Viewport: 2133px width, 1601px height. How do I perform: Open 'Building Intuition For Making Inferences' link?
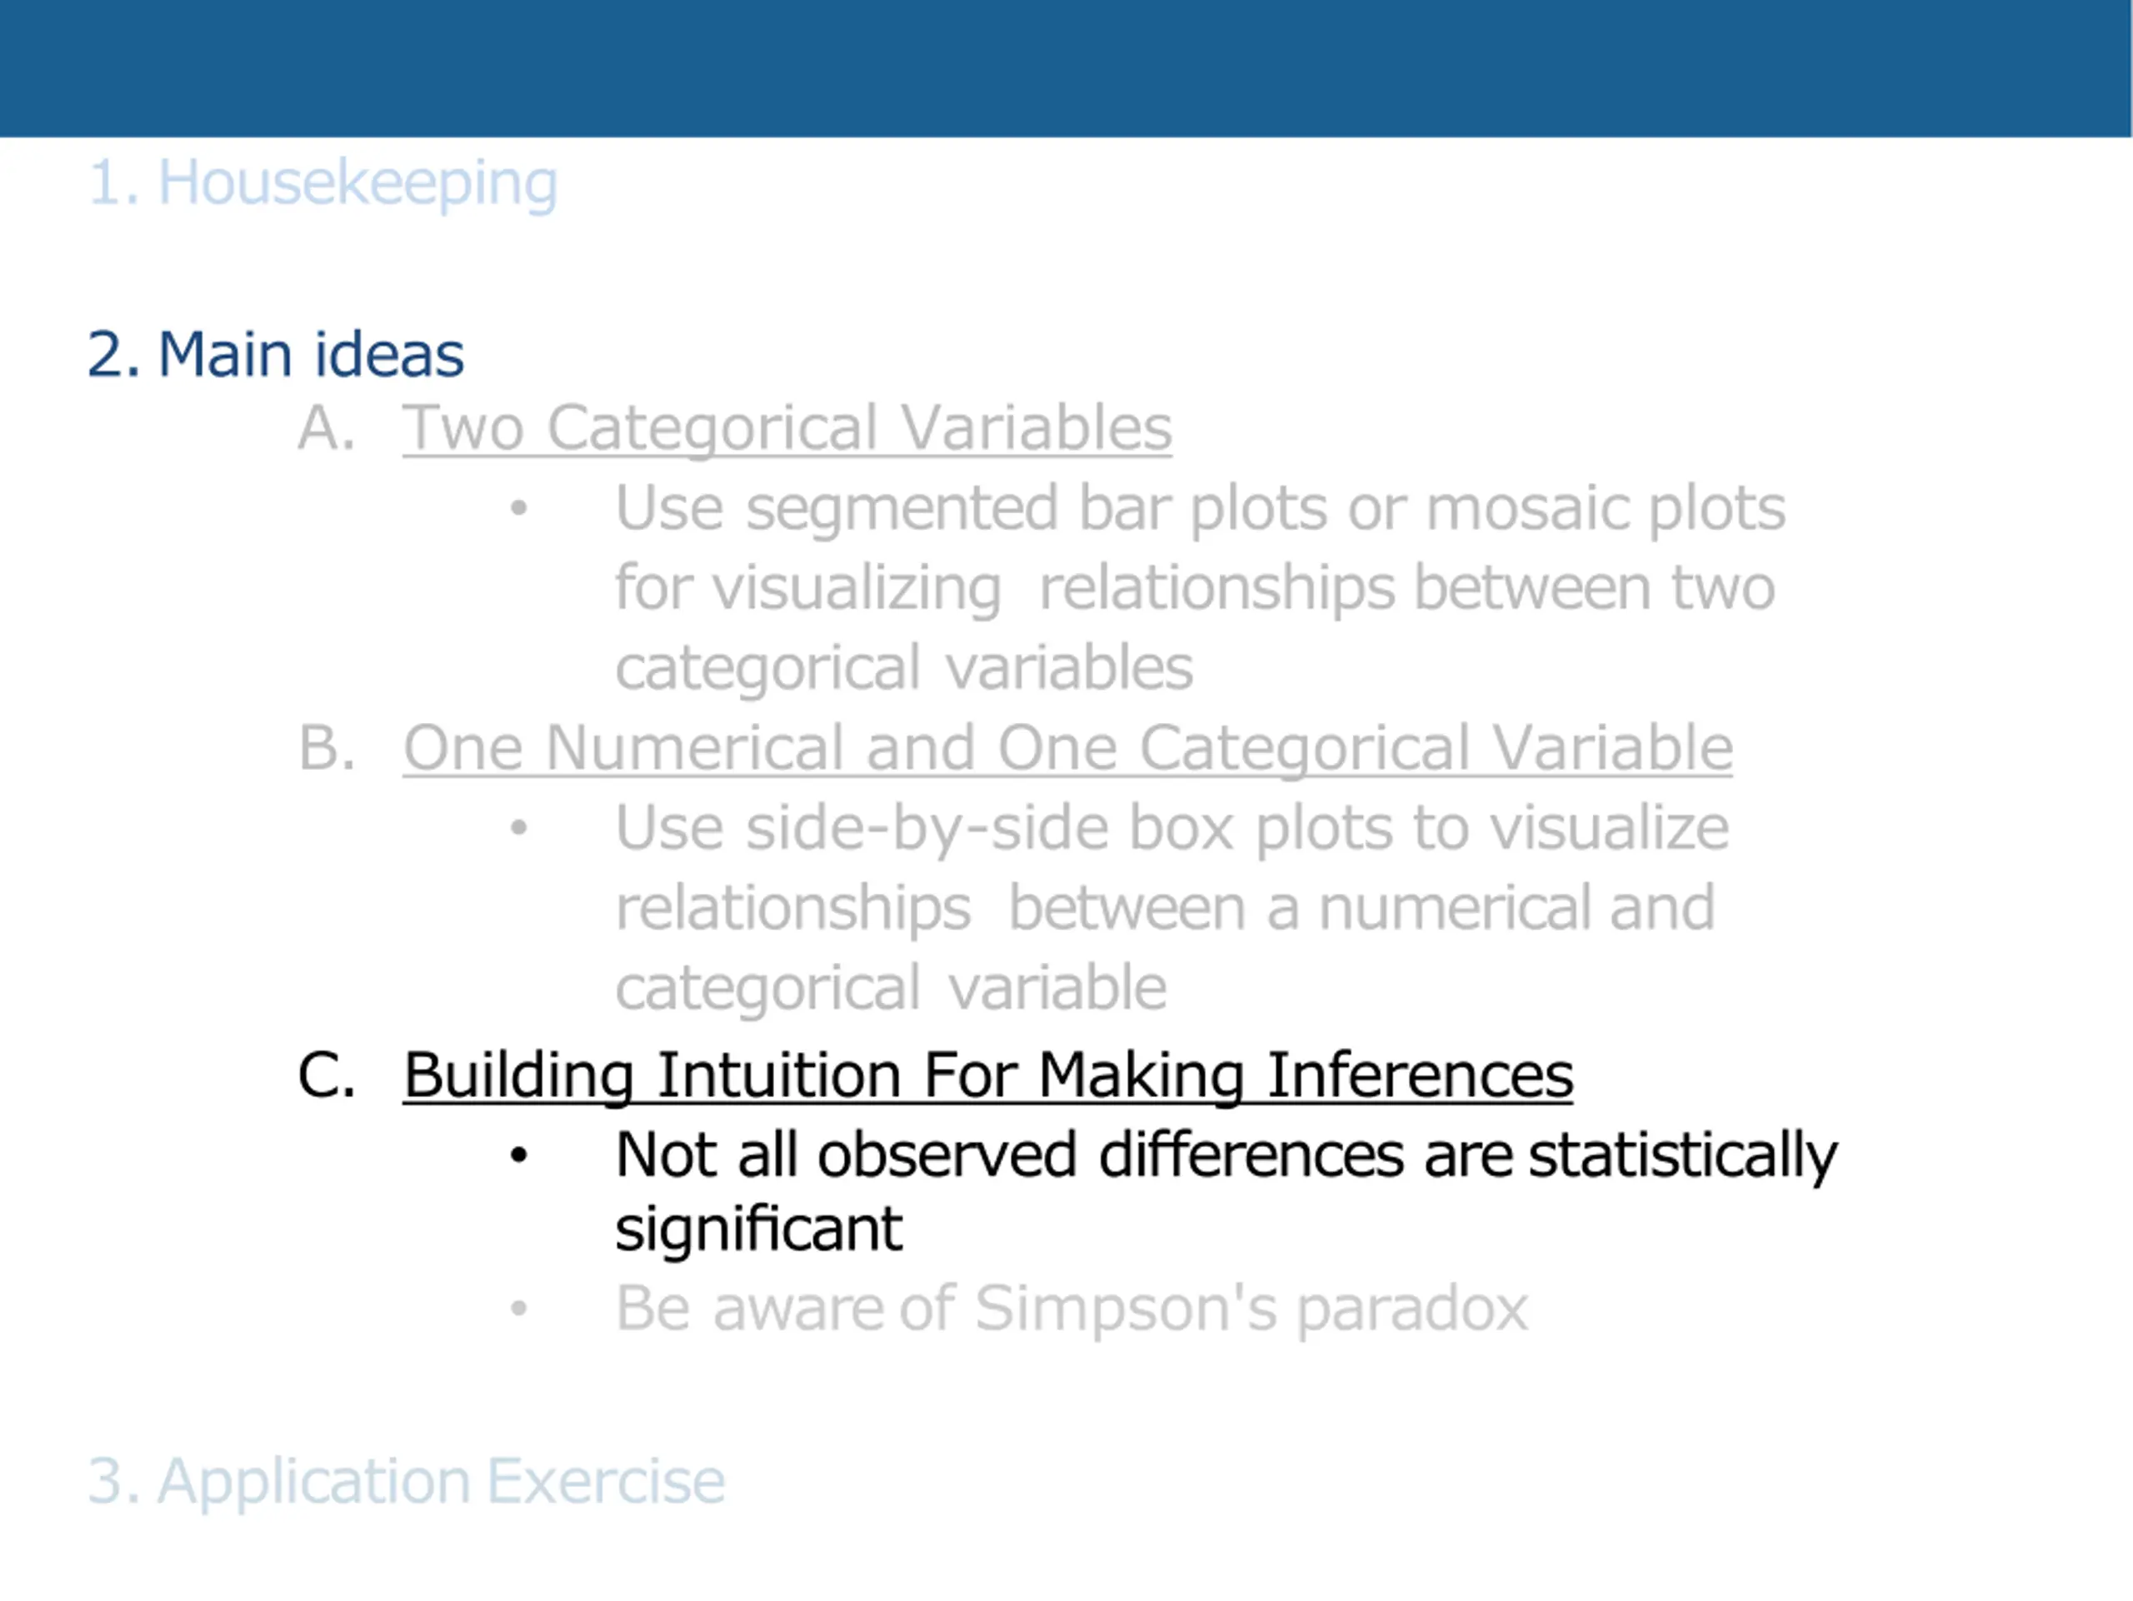click(x=988, y=1074)
